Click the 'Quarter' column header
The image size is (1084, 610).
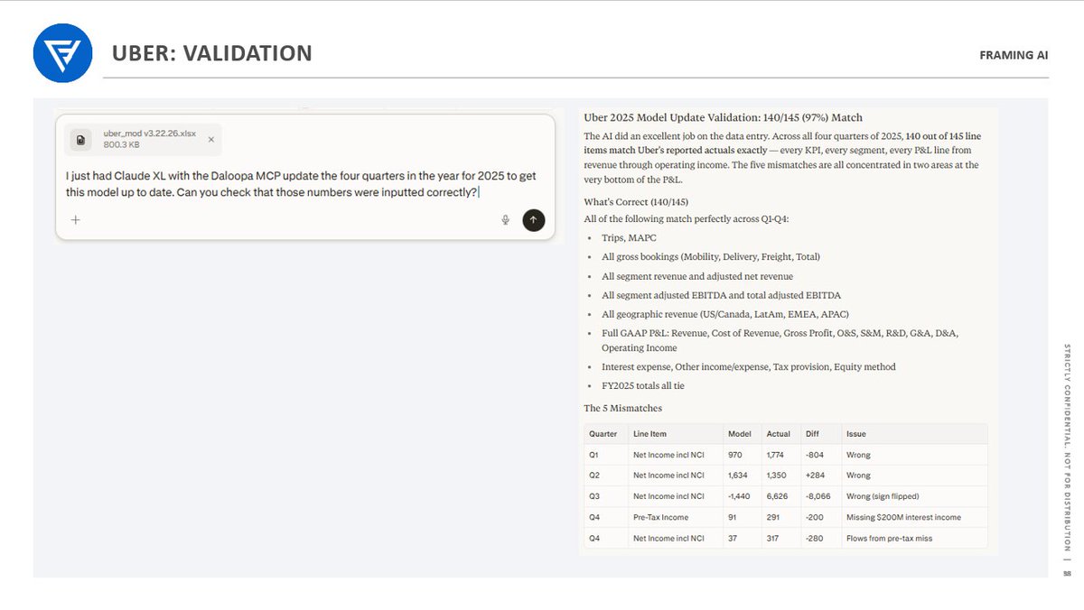pyautogui.click(x=603, y=434)
